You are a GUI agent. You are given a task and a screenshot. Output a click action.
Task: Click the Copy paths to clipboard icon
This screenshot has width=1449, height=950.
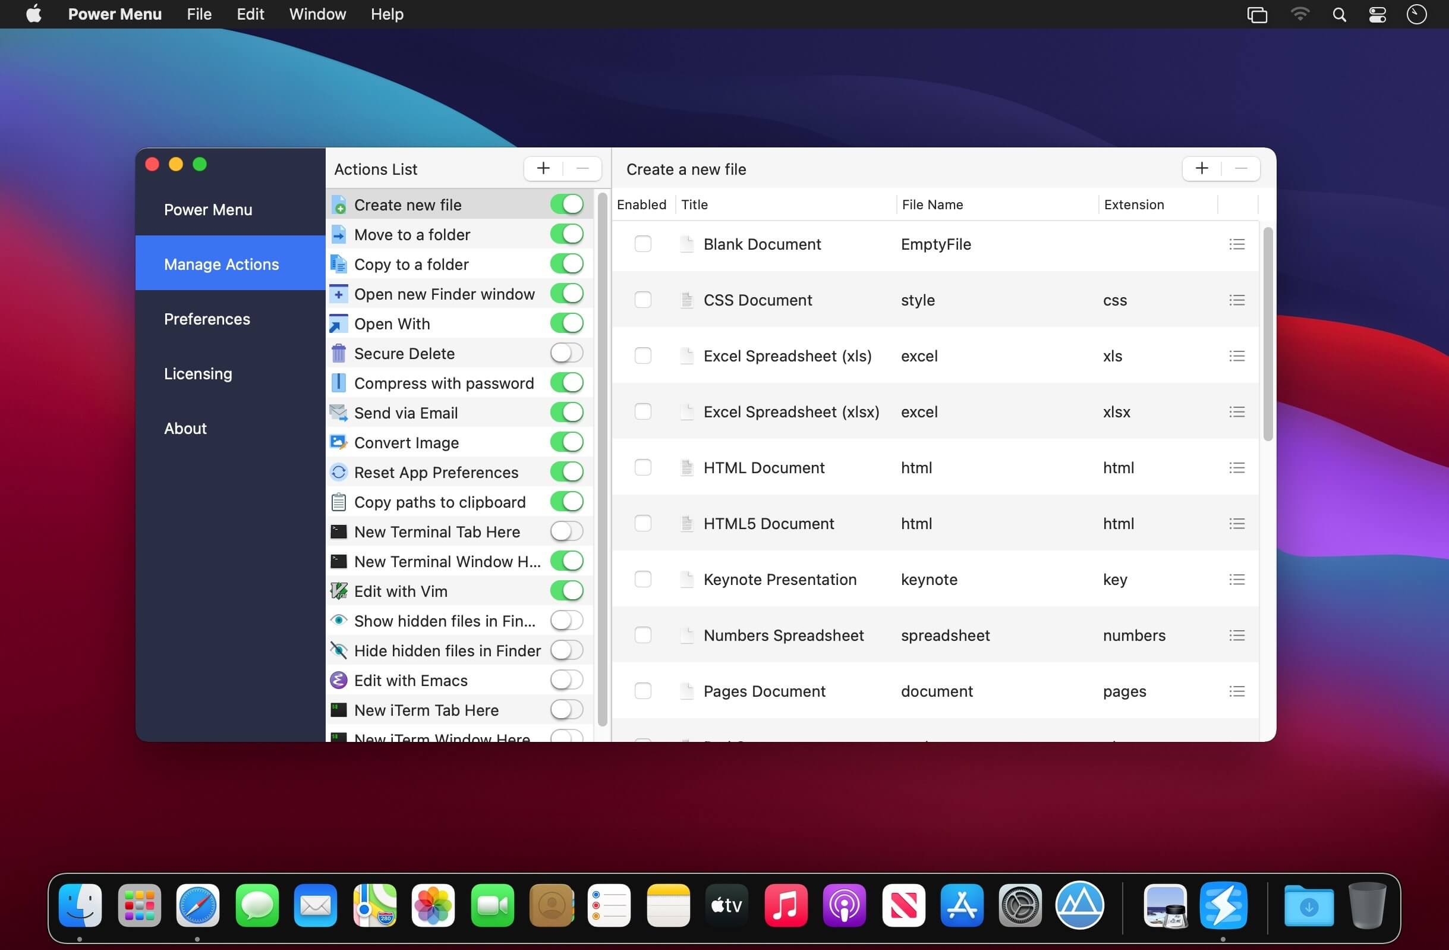point(339,502)
